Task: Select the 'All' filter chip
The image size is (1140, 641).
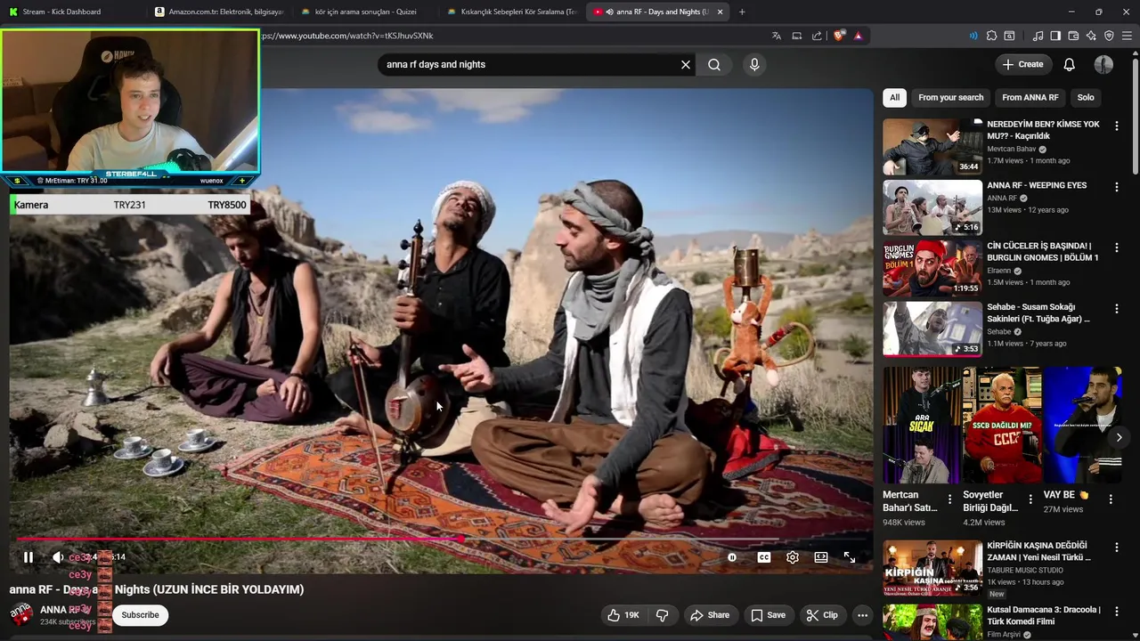Action: [x=894, y=98]
